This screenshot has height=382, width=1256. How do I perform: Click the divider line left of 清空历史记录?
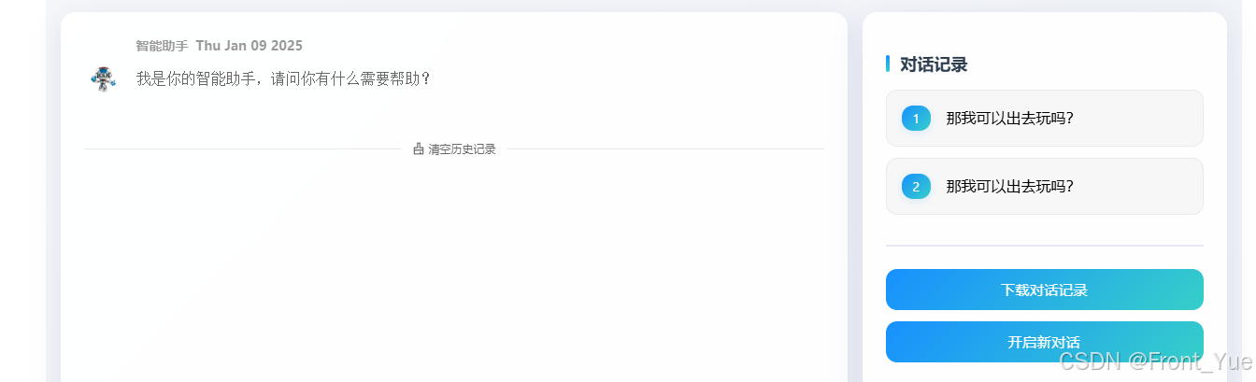[242, 149]
